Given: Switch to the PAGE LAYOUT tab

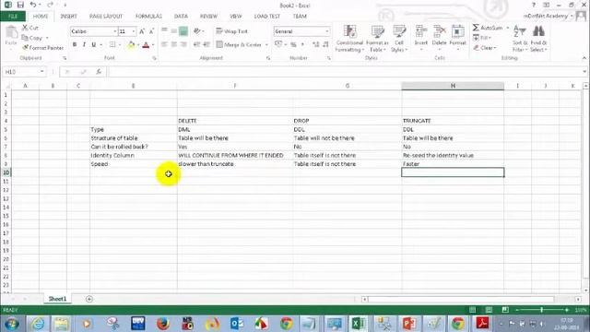Looking at the screenshot, I should coord(106,17).
